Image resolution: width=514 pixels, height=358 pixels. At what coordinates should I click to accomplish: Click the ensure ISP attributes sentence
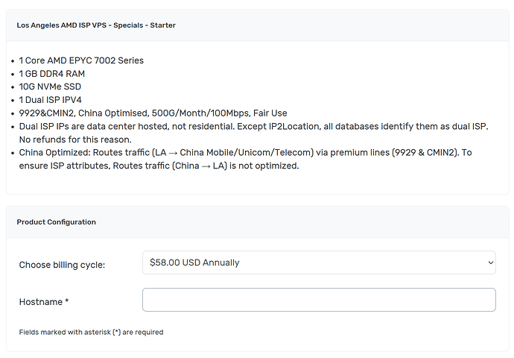pos(159,166)
